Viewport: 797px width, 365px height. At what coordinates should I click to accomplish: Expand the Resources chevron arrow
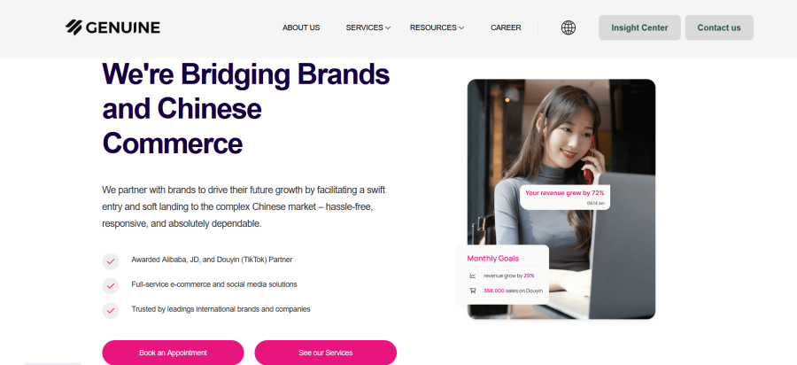click(x=461, y=28)
